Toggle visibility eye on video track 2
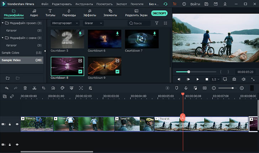Screen dimensions: 259x153 [17, 124]
